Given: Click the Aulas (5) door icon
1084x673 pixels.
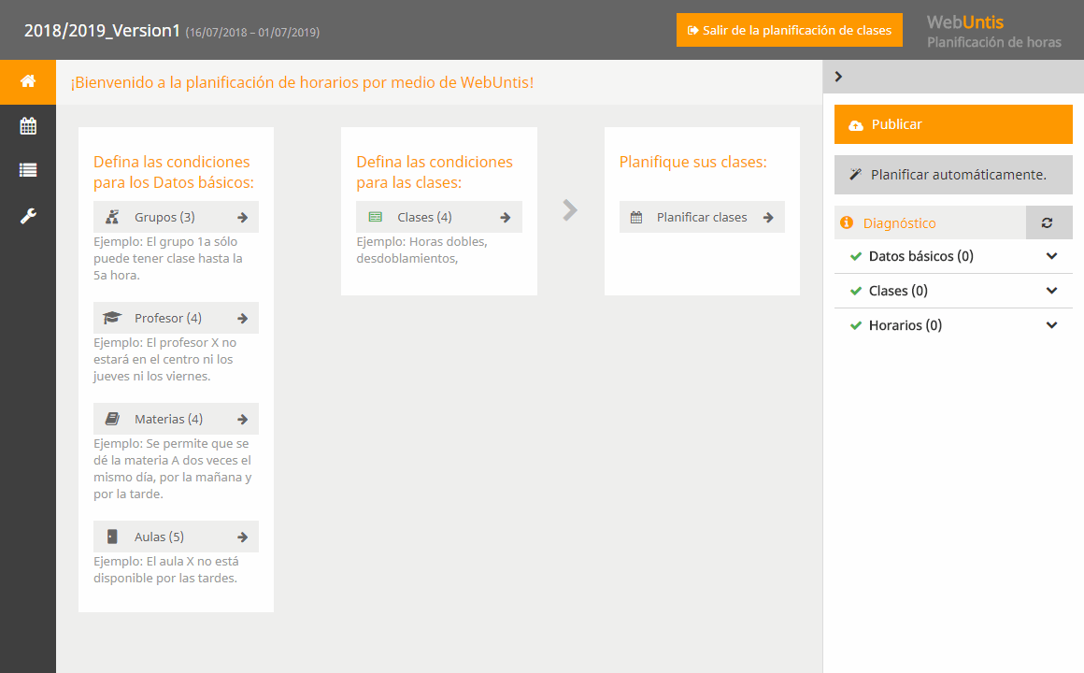Looking at the screenshot, I should (x=112, y=537).
